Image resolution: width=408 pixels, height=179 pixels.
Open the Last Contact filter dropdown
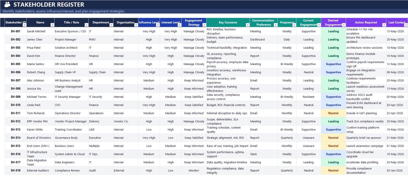pos(406,25)
